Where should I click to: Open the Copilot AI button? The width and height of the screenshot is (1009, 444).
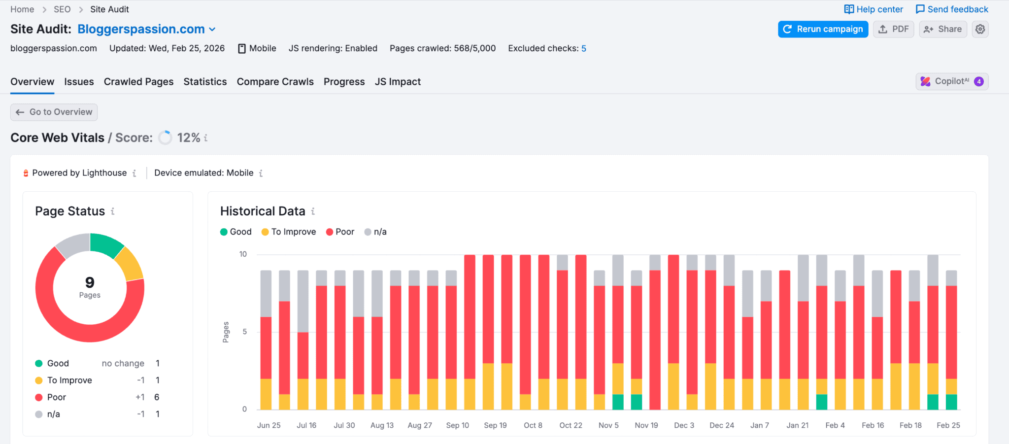[952, 81]
